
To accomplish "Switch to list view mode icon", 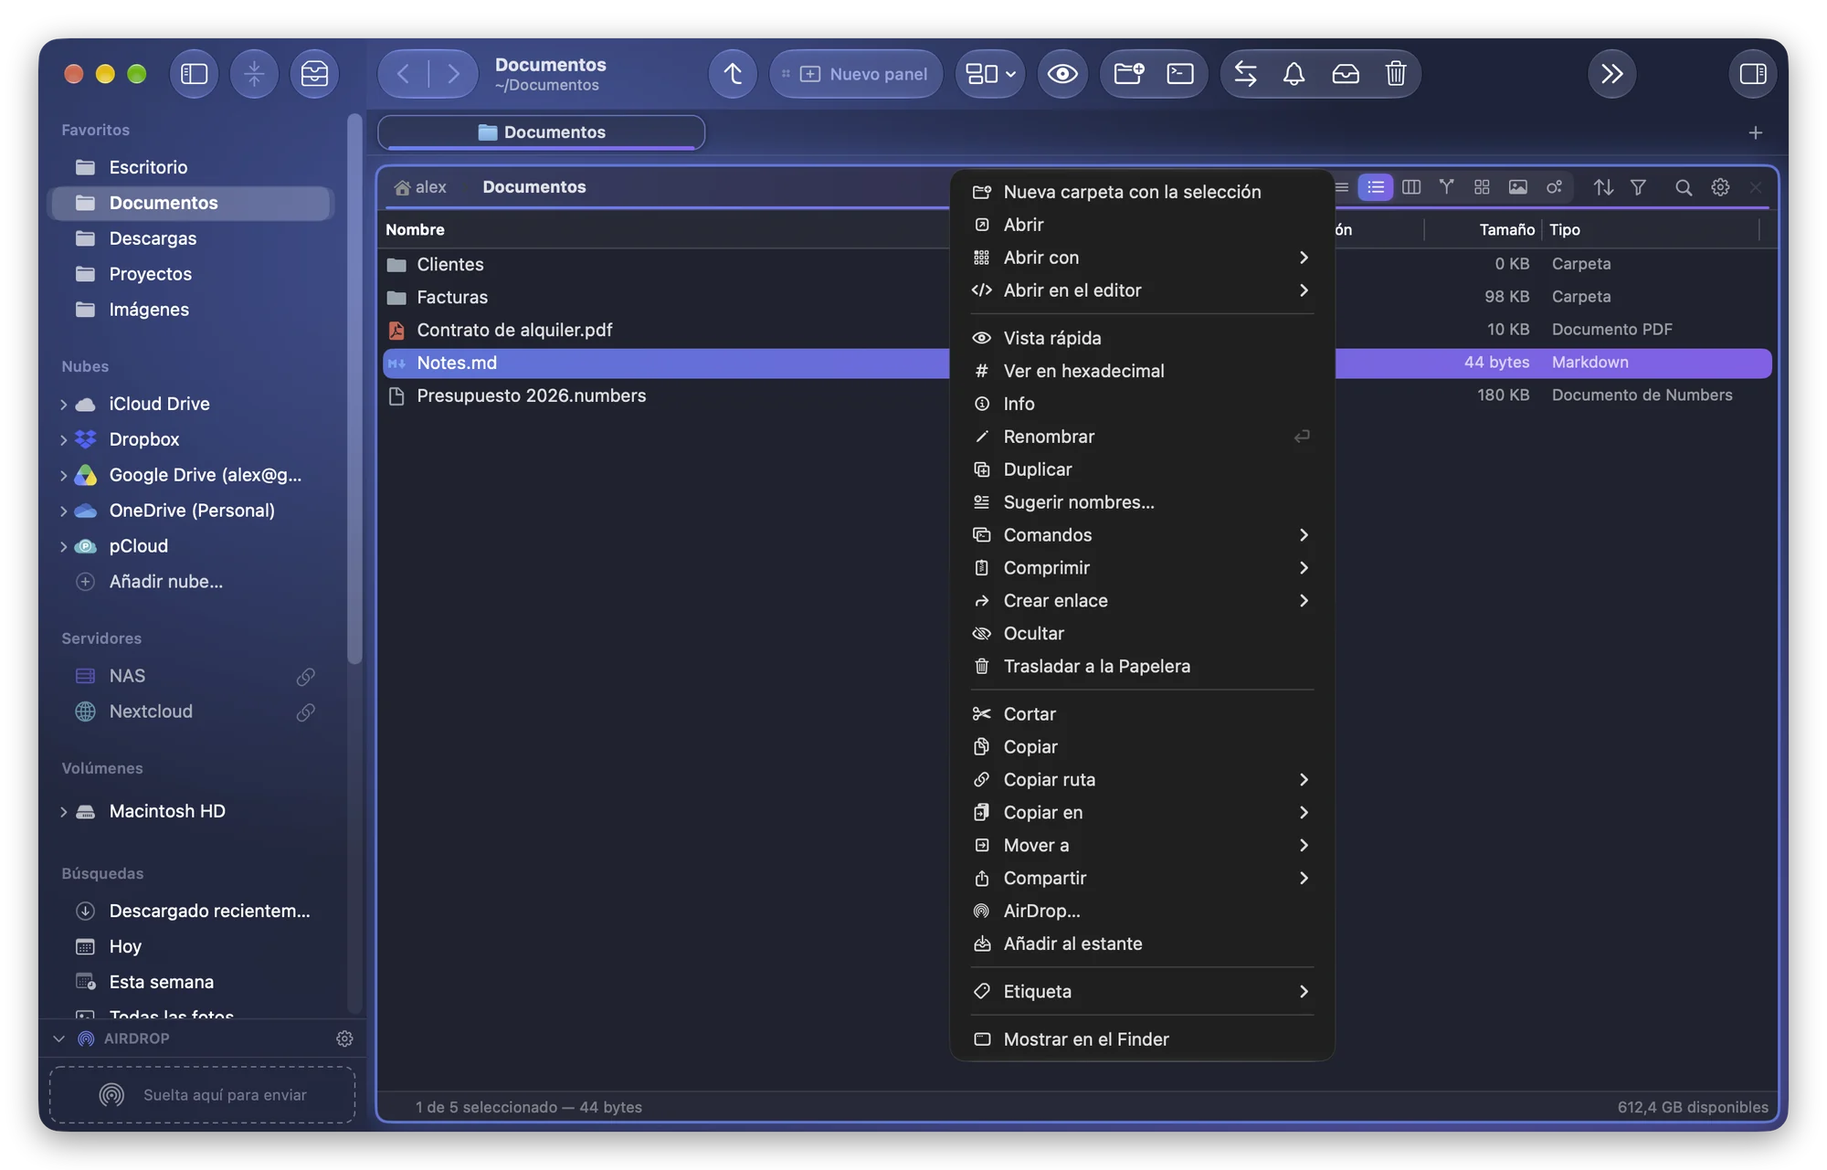I will pos(1375,187).
